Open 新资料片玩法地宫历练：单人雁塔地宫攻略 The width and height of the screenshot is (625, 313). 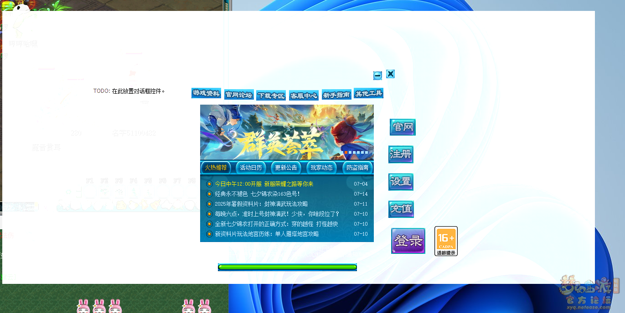point(267,234)
